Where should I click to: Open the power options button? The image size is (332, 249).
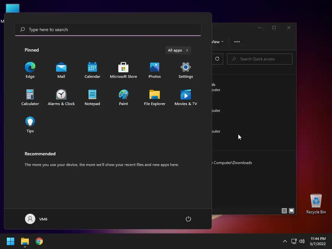188,219
